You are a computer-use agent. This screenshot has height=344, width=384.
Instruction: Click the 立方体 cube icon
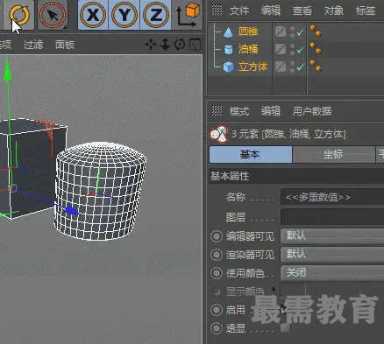click(228, 67)
